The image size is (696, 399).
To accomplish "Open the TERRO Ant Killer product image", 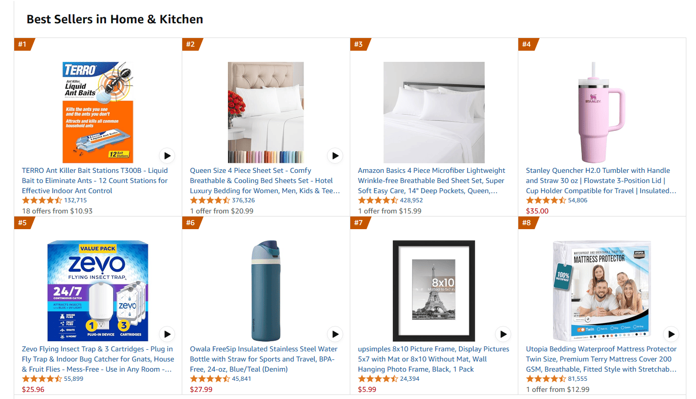I will tap(98, 112).
